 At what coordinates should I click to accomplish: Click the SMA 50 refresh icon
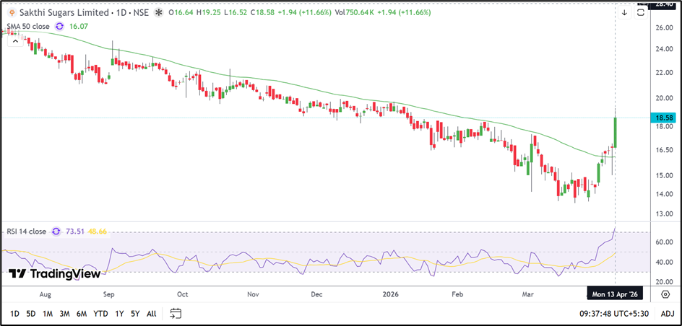(59, 26)
